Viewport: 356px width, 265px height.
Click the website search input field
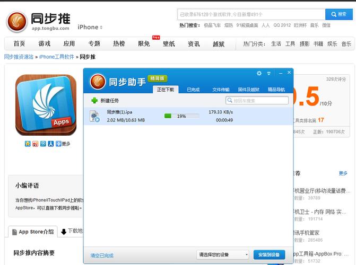pyautogui.click(x=251, y=14)
